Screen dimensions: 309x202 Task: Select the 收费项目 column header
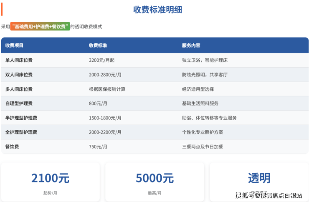15,45
